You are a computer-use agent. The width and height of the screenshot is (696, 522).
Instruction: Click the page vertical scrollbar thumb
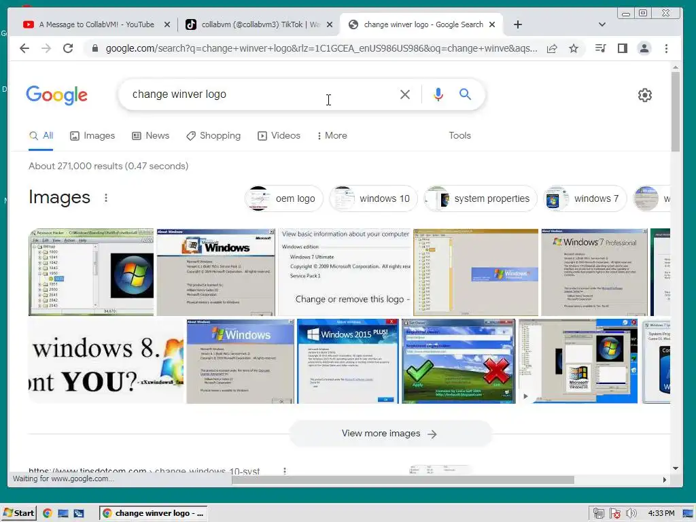coord(675,111)
